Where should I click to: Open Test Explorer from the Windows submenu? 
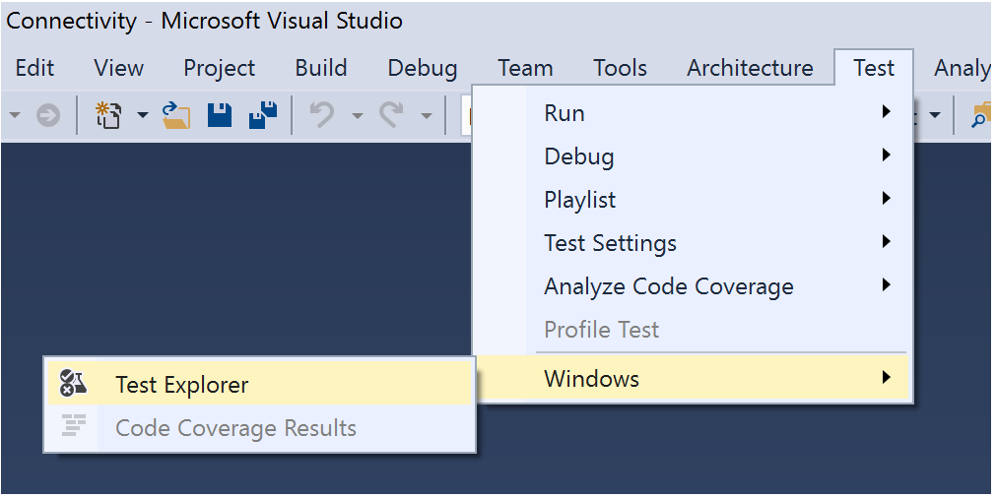[182, 385]
